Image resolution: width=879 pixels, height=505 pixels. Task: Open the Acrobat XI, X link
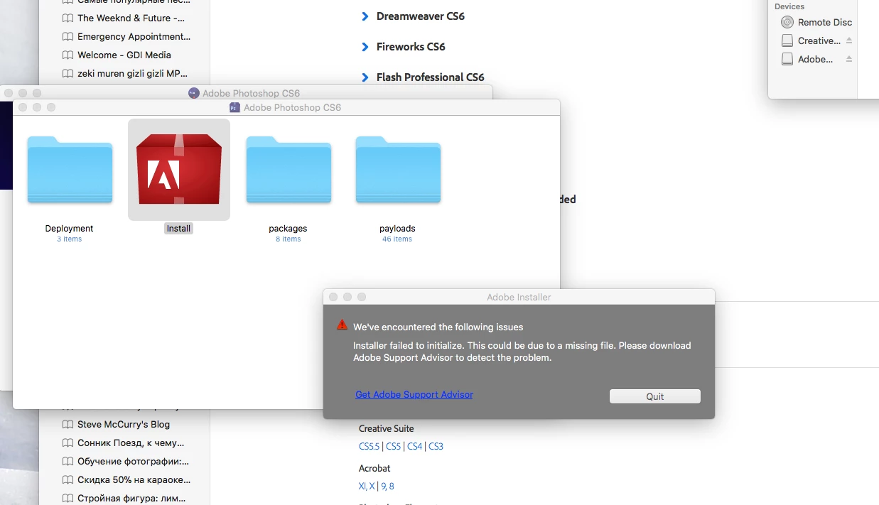[x=367, y=486]
